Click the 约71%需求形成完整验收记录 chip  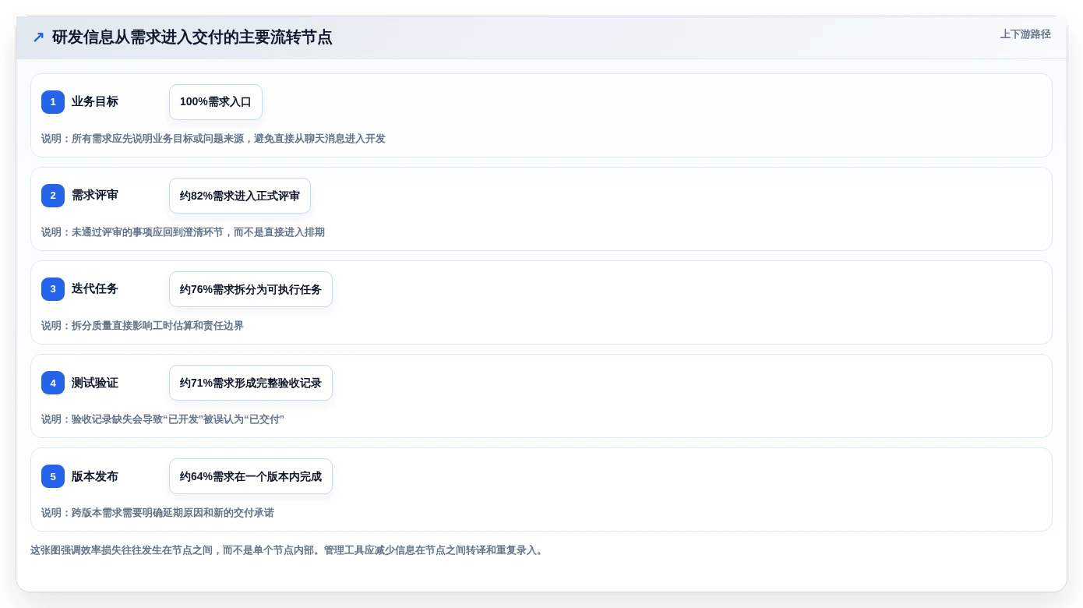[x=251, y=383]
